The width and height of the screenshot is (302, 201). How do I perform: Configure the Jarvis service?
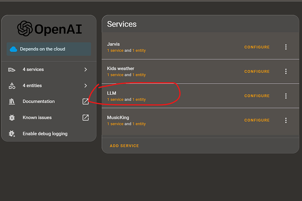[x=257, y=47]
